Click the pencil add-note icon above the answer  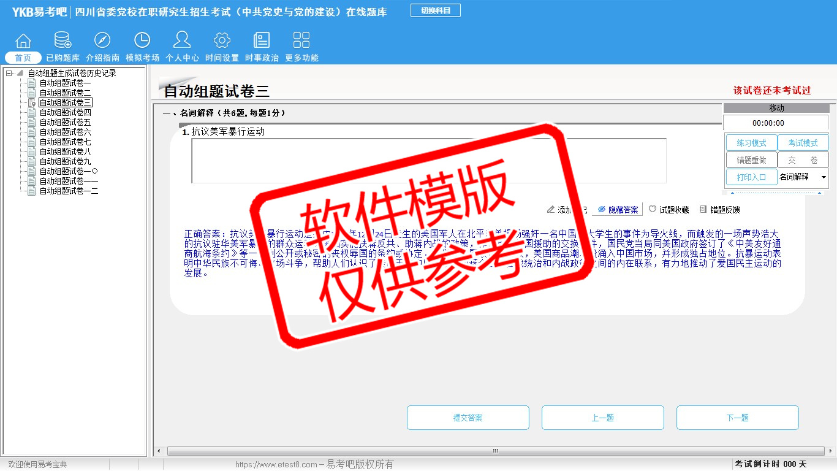pos(551,210)
